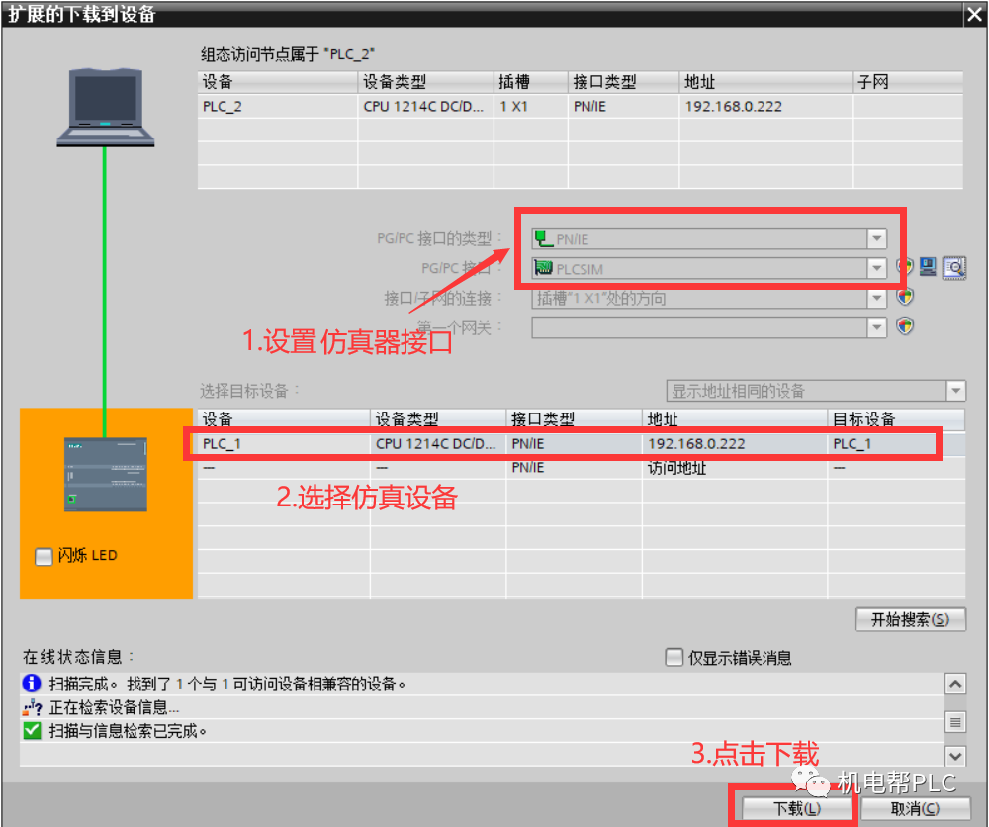Open the PLCSIM interface dropdown
This screenshot has height=827, width=989.
876,269
